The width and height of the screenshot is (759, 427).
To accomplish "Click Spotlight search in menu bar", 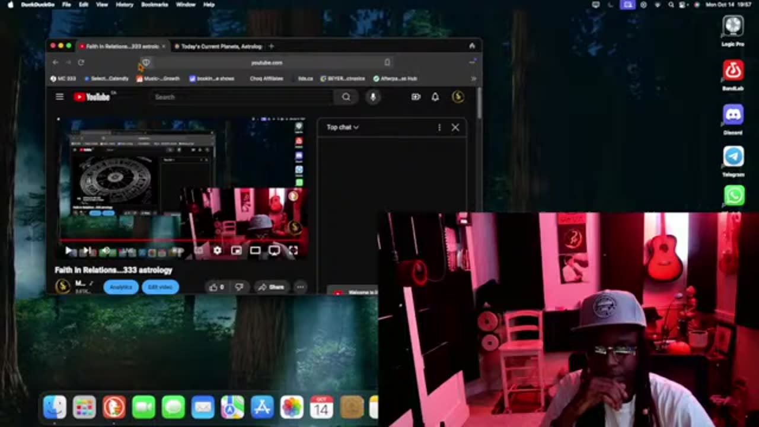I will (671, 4).
